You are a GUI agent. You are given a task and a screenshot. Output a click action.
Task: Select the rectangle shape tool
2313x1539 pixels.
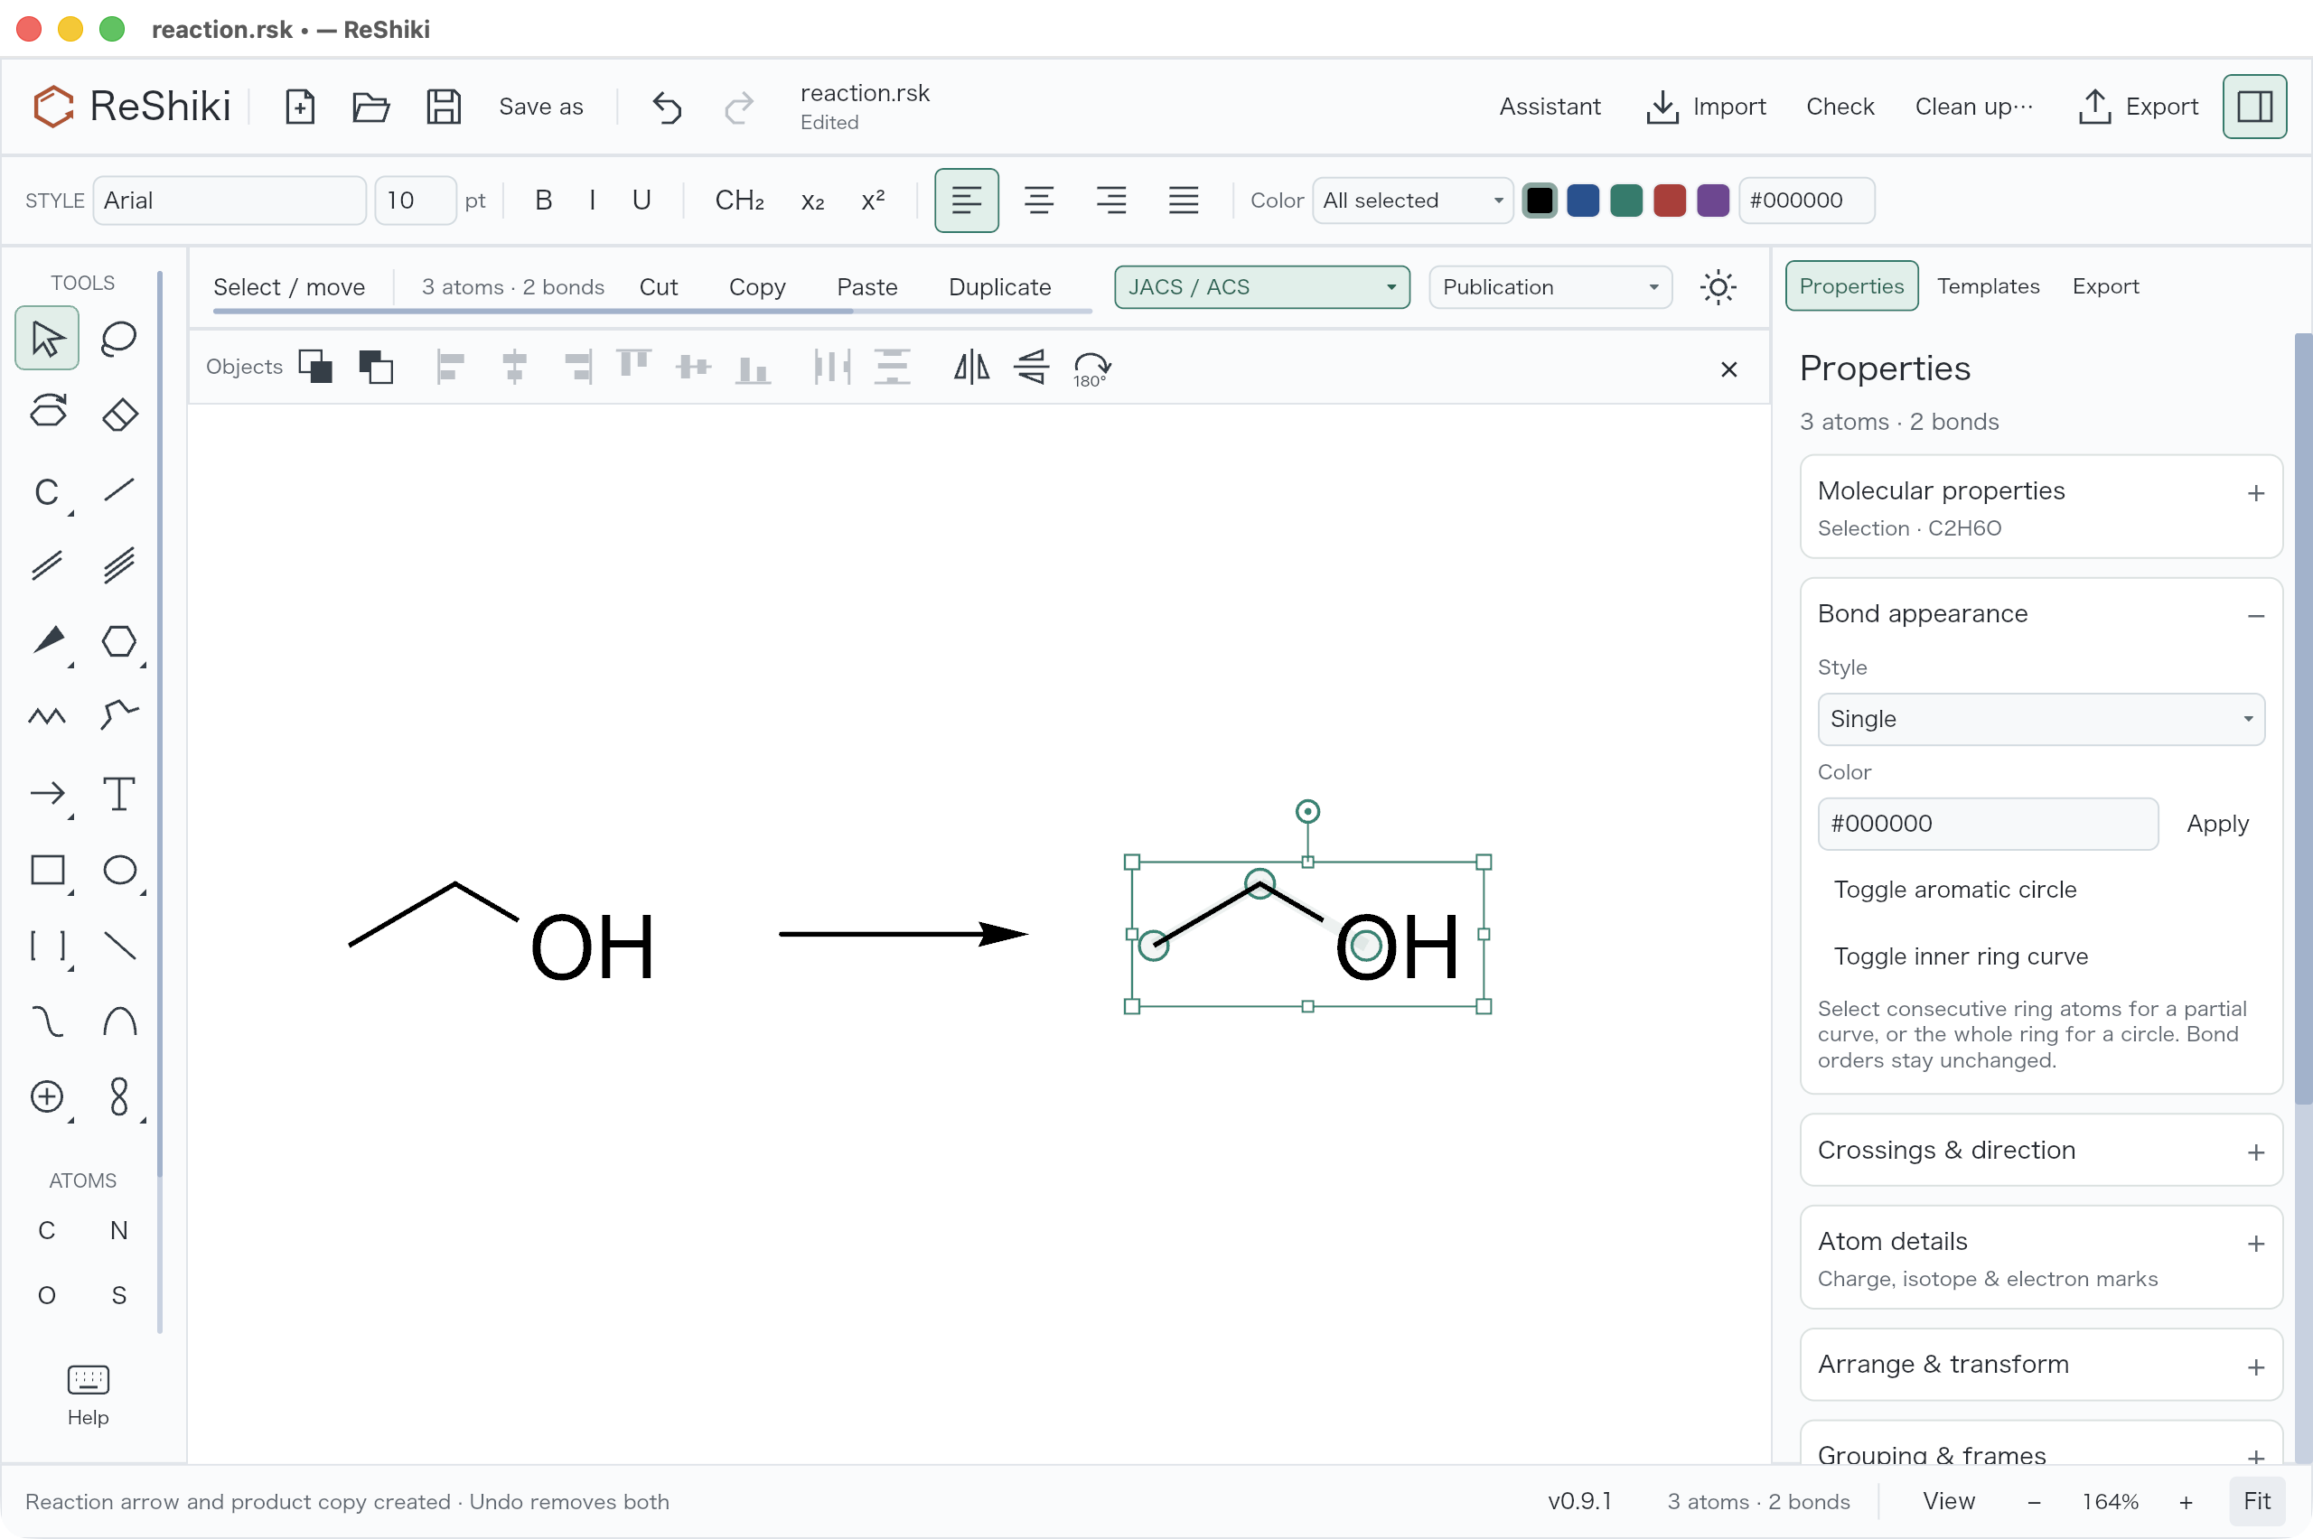[47, 870]
